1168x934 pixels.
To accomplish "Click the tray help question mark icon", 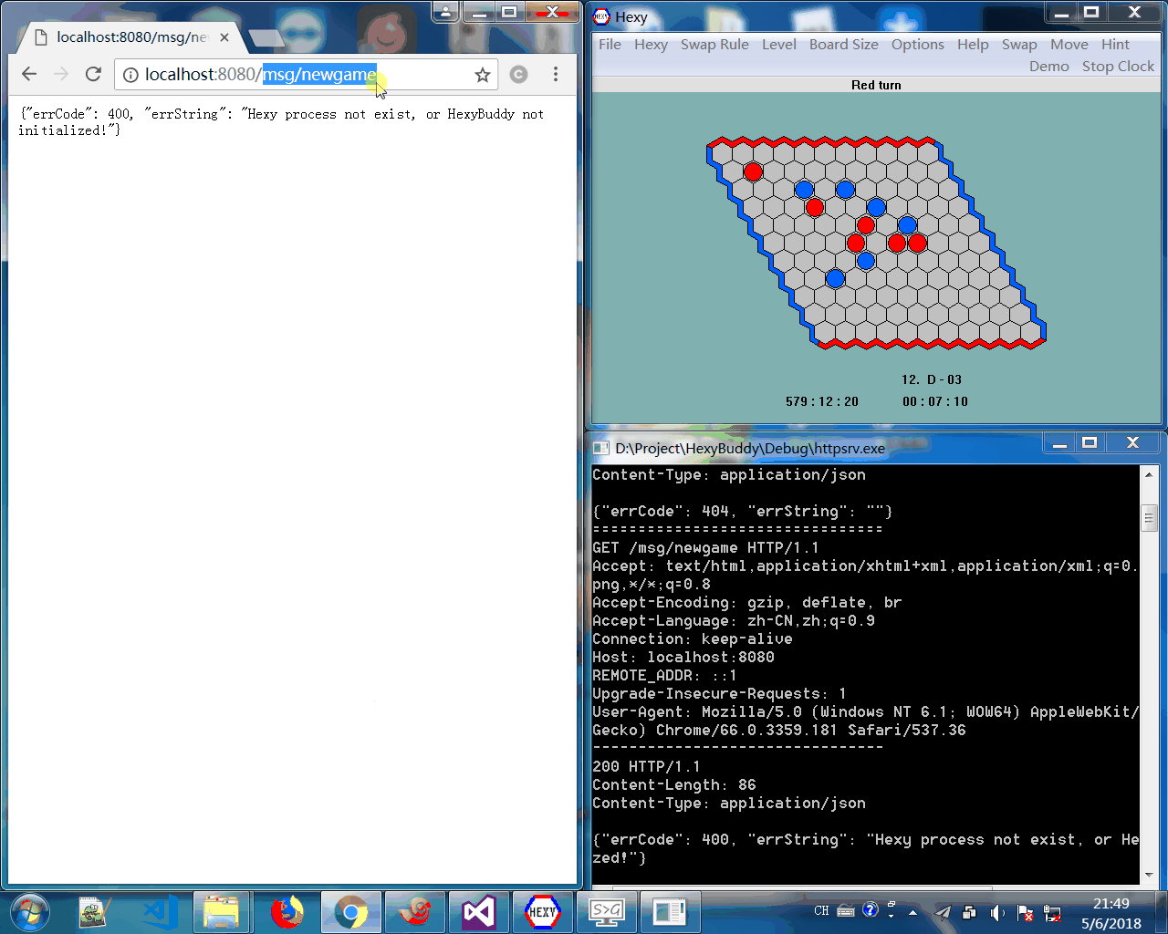I will point(870,909).
